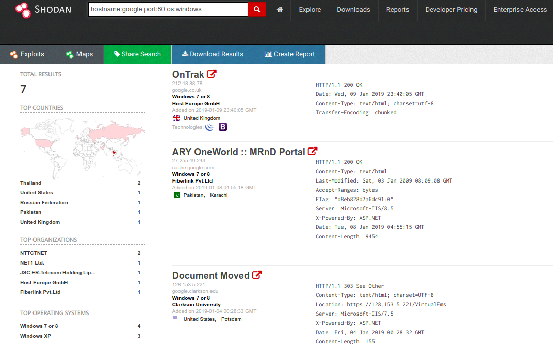Click IP address 27.255.49.243
This screenshot has width=553, height=346.
tap(188, 161)
